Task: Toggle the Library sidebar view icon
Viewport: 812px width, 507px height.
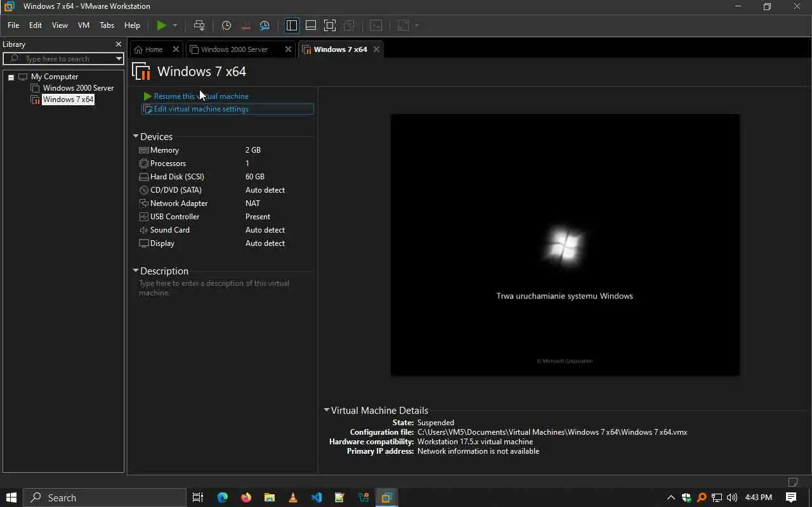Action: (292, 25)
